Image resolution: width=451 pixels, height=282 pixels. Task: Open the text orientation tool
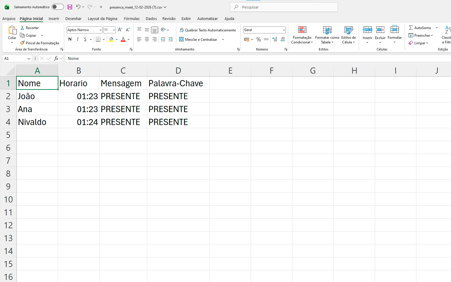tap(163, 30)
